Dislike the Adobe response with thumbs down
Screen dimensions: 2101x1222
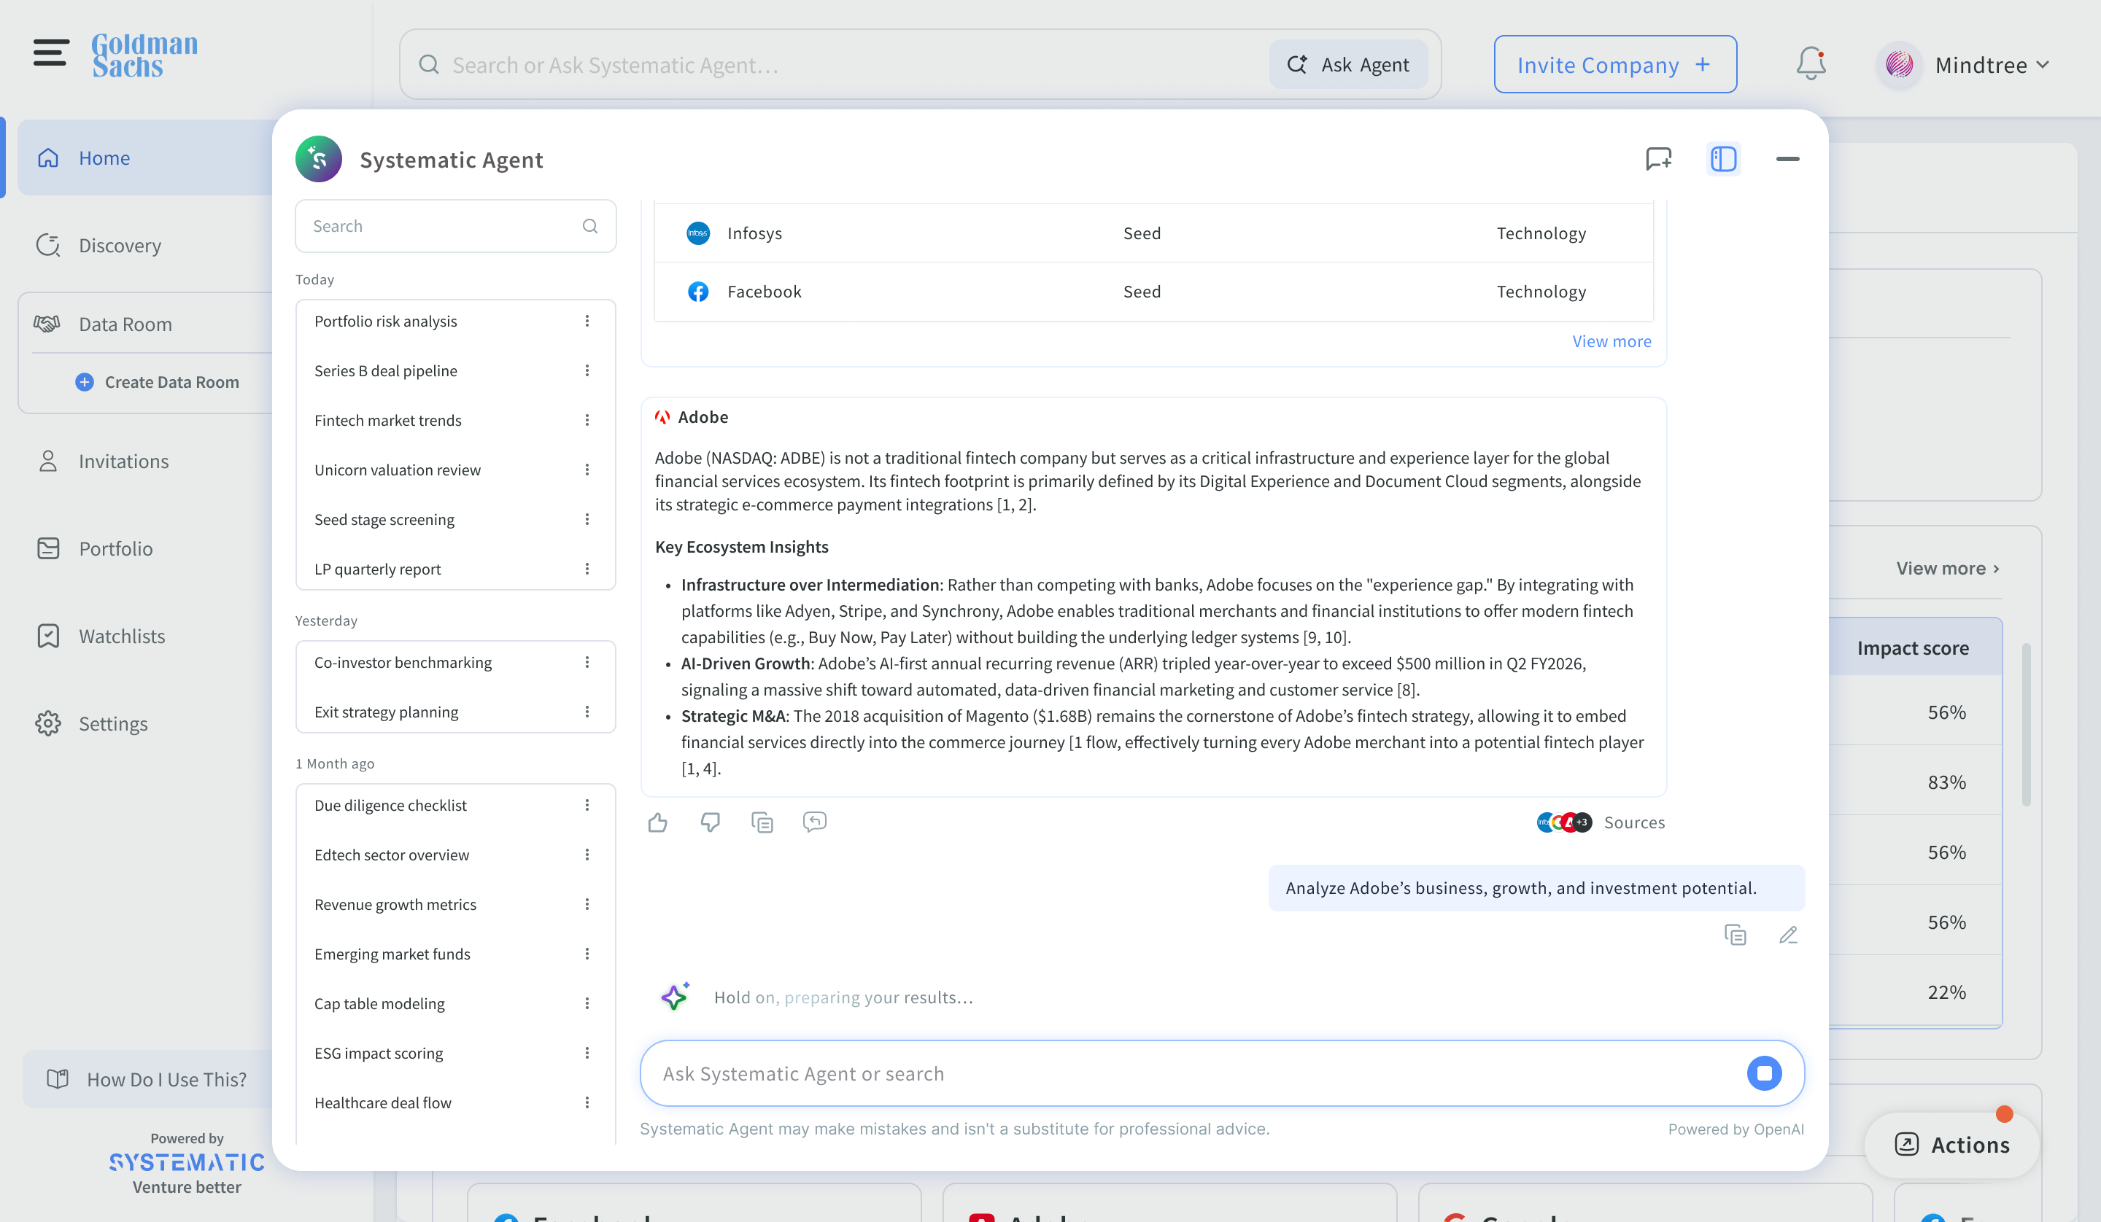pos(711,822)
